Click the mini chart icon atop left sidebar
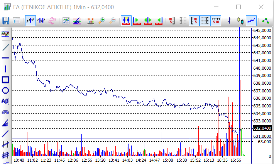 5,34
